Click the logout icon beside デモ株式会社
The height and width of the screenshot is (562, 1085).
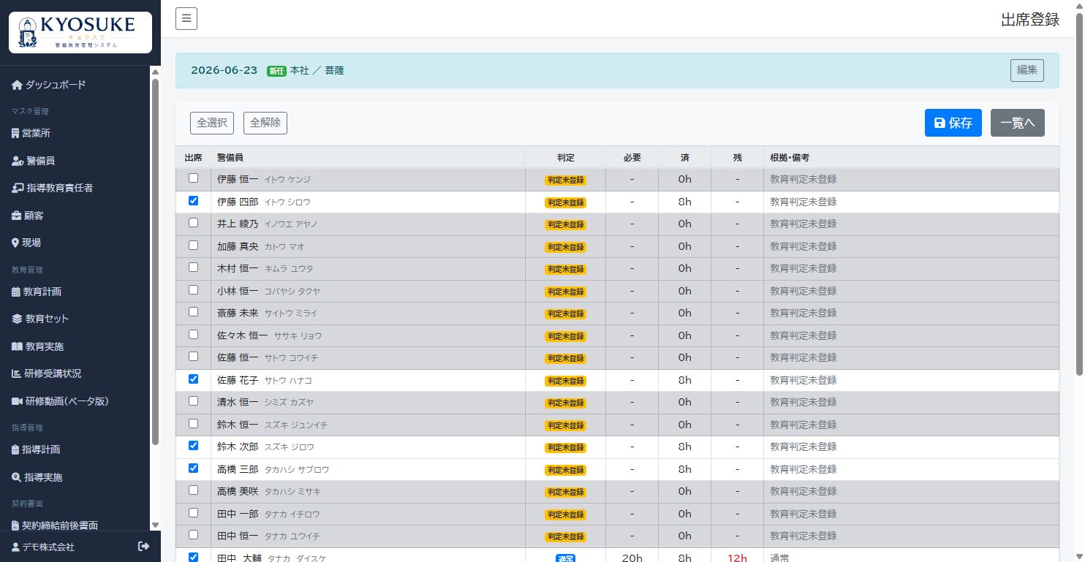point(143,547)
